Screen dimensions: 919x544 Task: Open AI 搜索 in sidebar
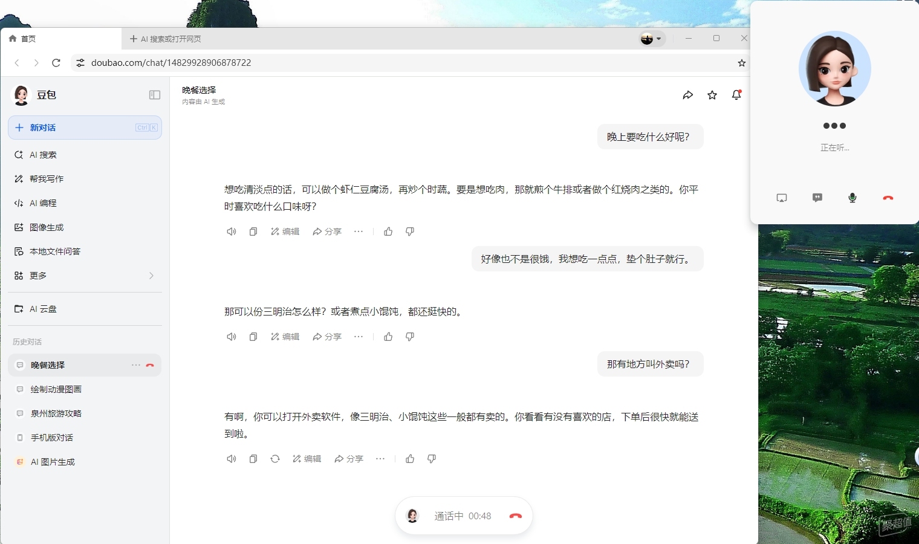pyautogui.click(x=85, y=155)
